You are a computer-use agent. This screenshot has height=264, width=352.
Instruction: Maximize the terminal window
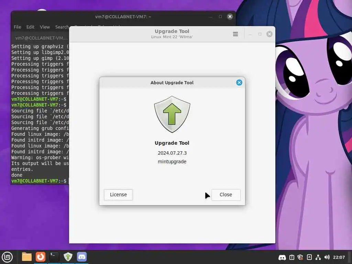click(x=220, y=16)
